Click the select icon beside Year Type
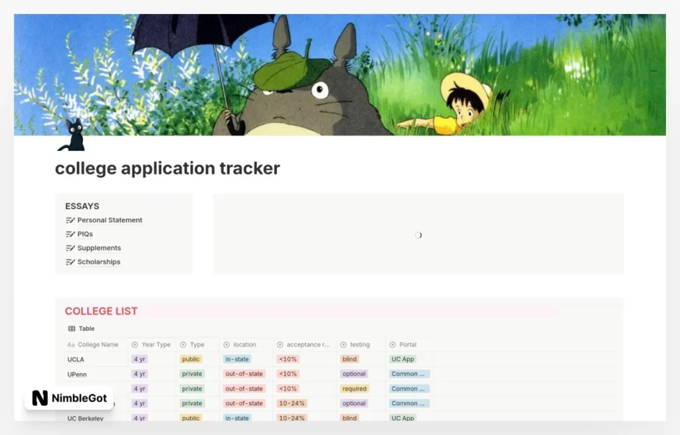 pos(135,345)
